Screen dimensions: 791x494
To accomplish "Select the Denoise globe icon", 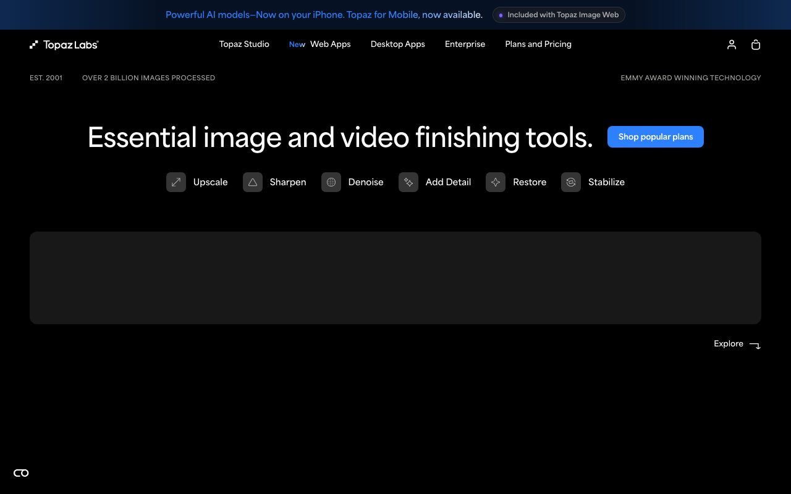I will point(331,182).
